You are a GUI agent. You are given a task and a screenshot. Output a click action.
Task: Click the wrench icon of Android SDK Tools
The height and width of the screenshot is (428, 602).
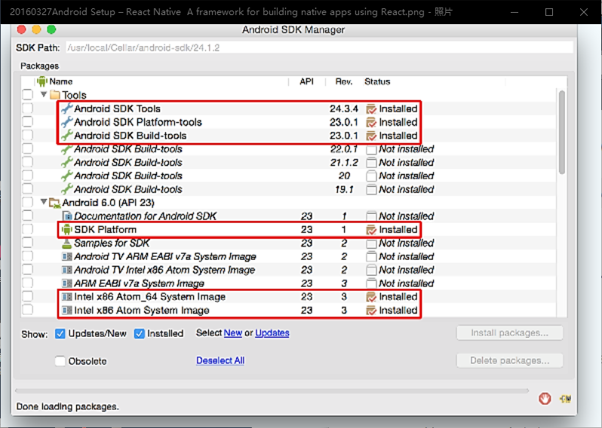coord(67,109)
